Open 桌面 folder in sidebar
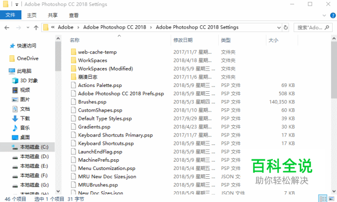The height and width of the screenshot is (202, 337). point(25,137)
